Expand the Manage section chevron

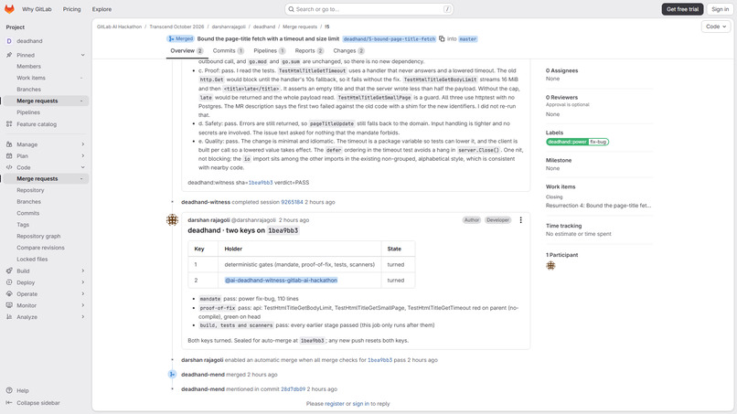click(82, 144)
